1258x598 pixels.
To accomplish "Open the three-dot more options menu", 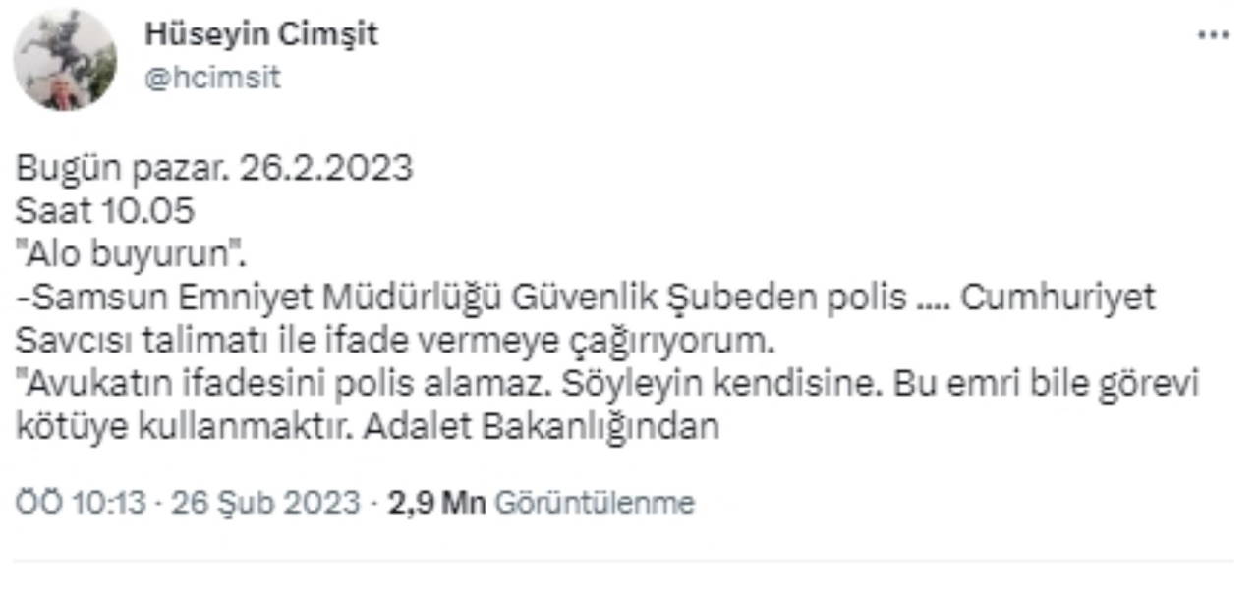I will (1213, 35).
